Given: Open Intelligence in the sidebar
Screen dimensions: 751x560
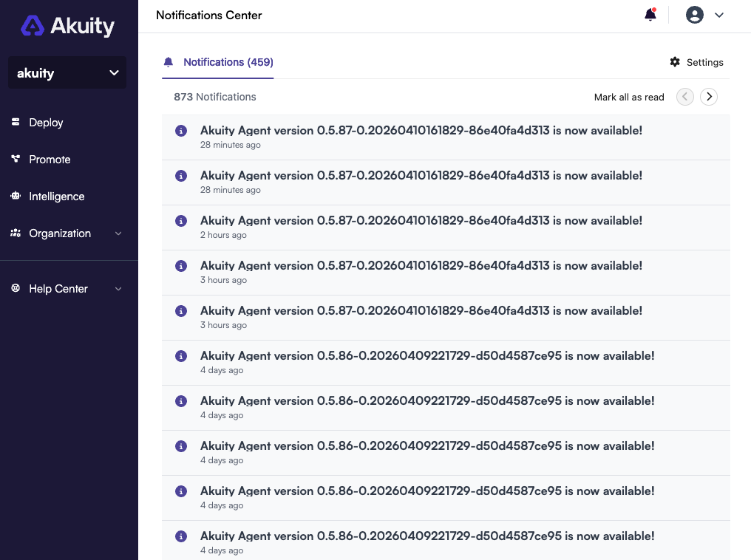Looking at the screenshot, I should (57, 197).
